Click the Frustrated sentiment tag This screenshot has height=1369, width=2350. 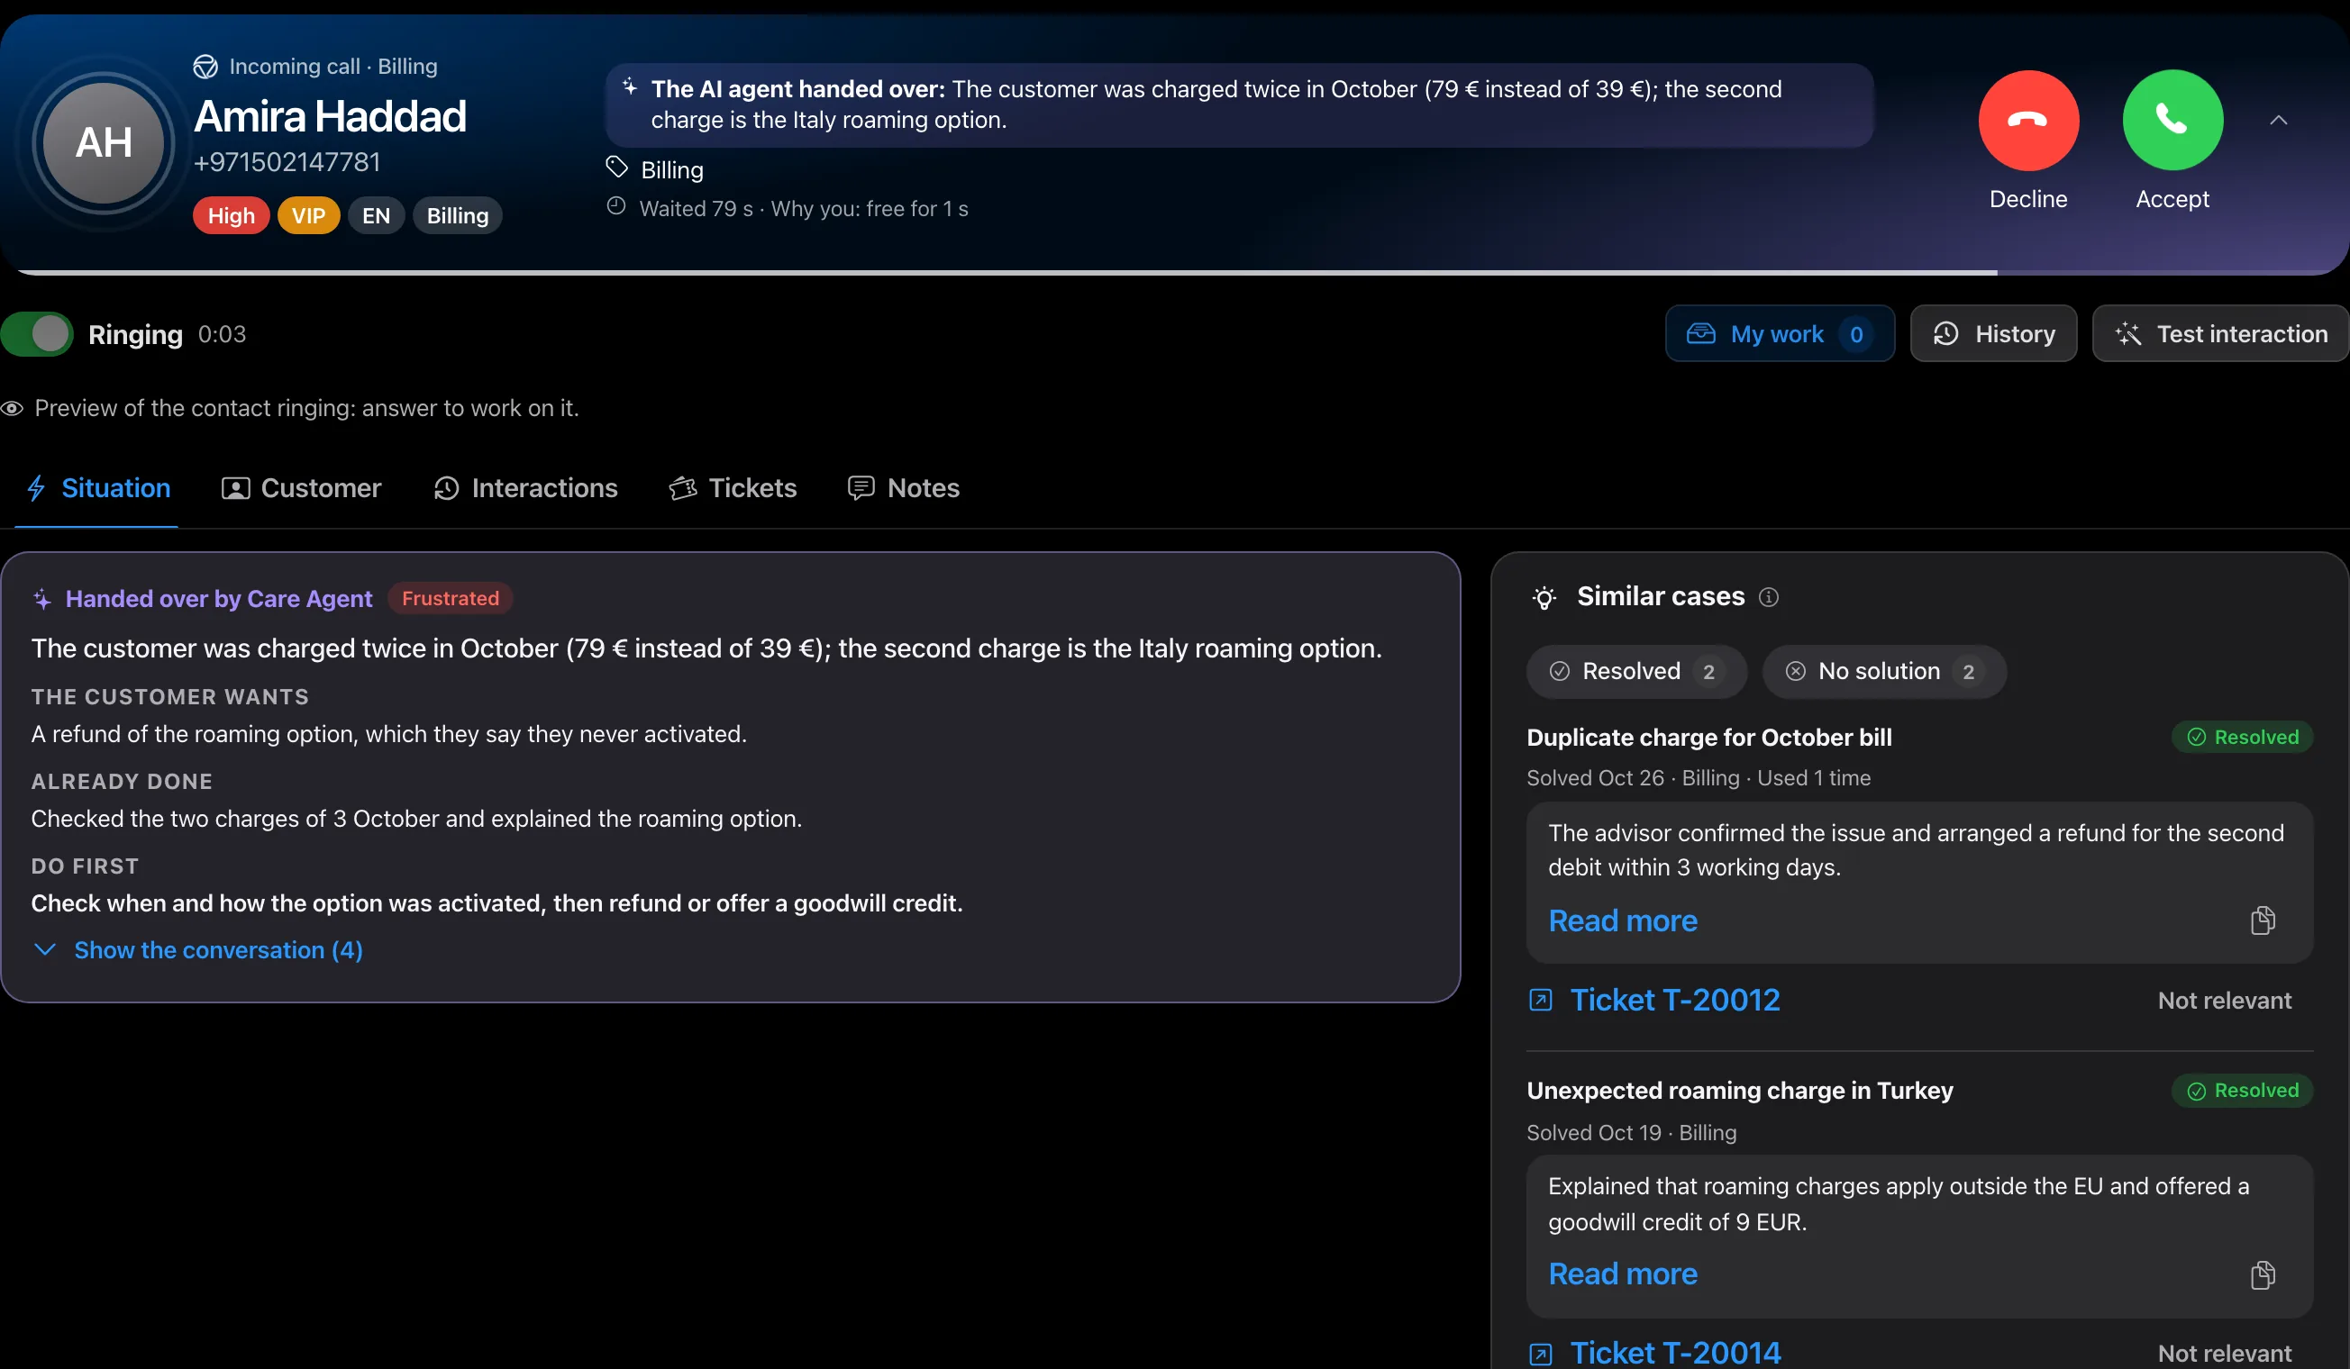pos(451,598)
